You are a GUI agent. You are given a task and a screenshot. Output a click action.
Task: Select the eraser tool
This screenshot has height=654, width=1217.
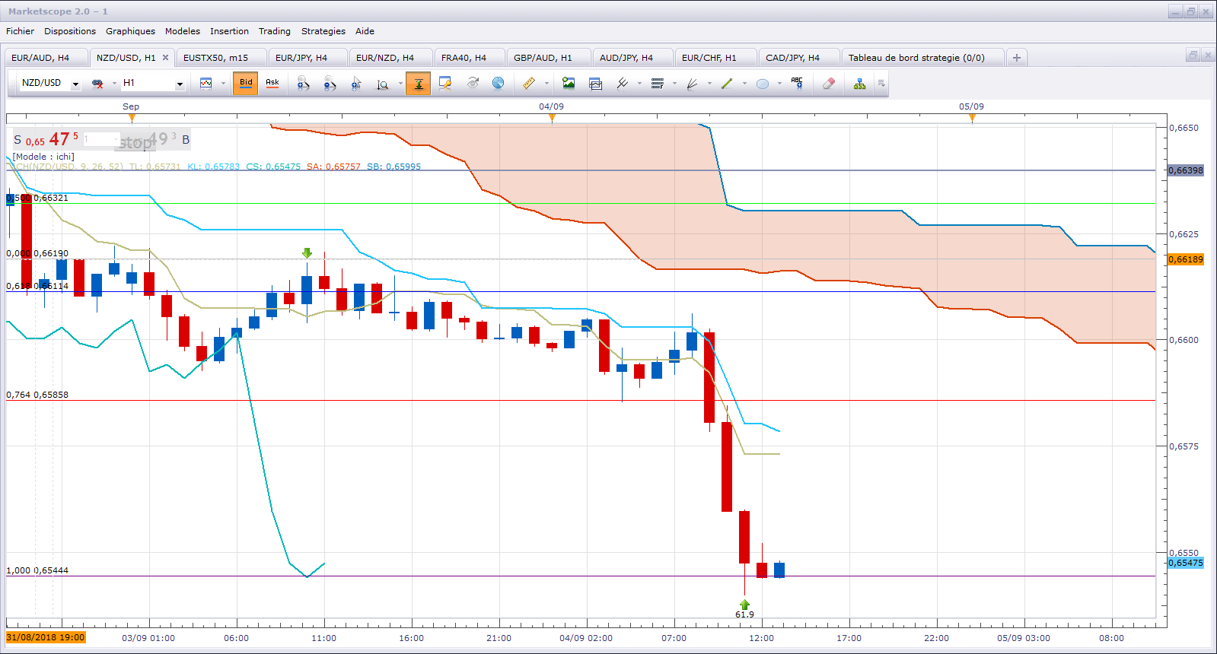[829, 84]
